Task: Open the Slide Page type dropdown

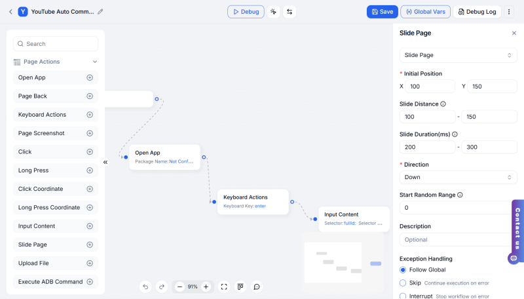Action: coord(458,55)
